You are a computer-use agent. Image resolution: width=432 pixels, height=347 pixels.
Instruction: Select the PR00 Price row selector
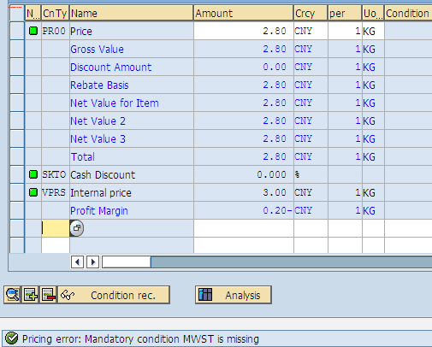coord(17,31)
